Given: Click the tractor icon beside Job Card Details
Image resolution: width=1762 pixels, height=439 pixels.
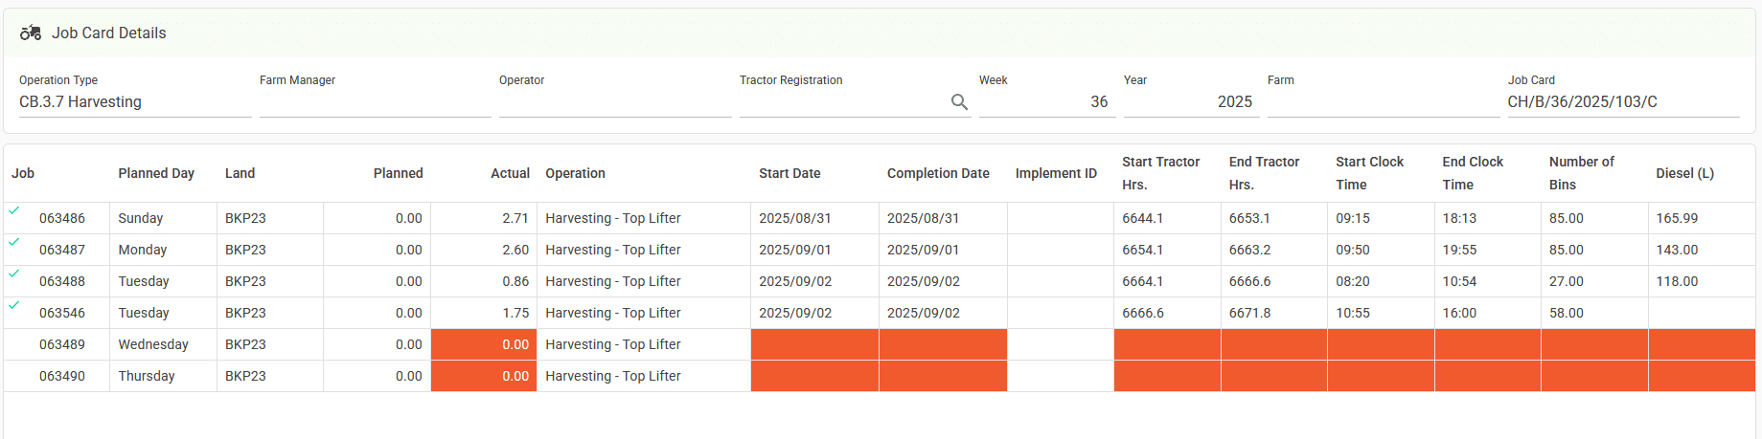Looking at the screenshot, I should pyautogui.click(x=31, y=33).
